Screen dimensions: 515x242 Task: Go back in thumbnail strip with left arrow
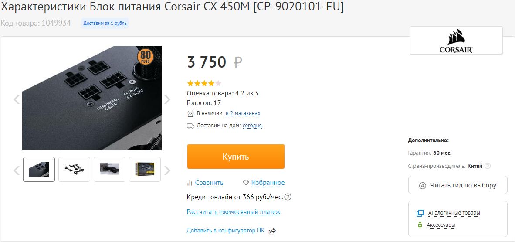(17, 170)
